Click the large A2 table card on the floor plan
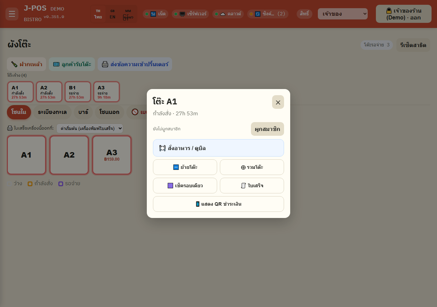The width and height of the screenshot is (437, 307). (69, 155)
